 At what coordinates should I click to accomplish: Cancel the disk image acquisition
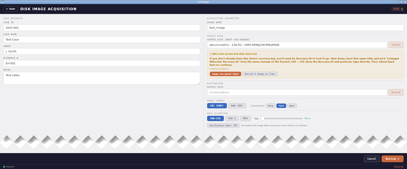click(x=372, y=159)
